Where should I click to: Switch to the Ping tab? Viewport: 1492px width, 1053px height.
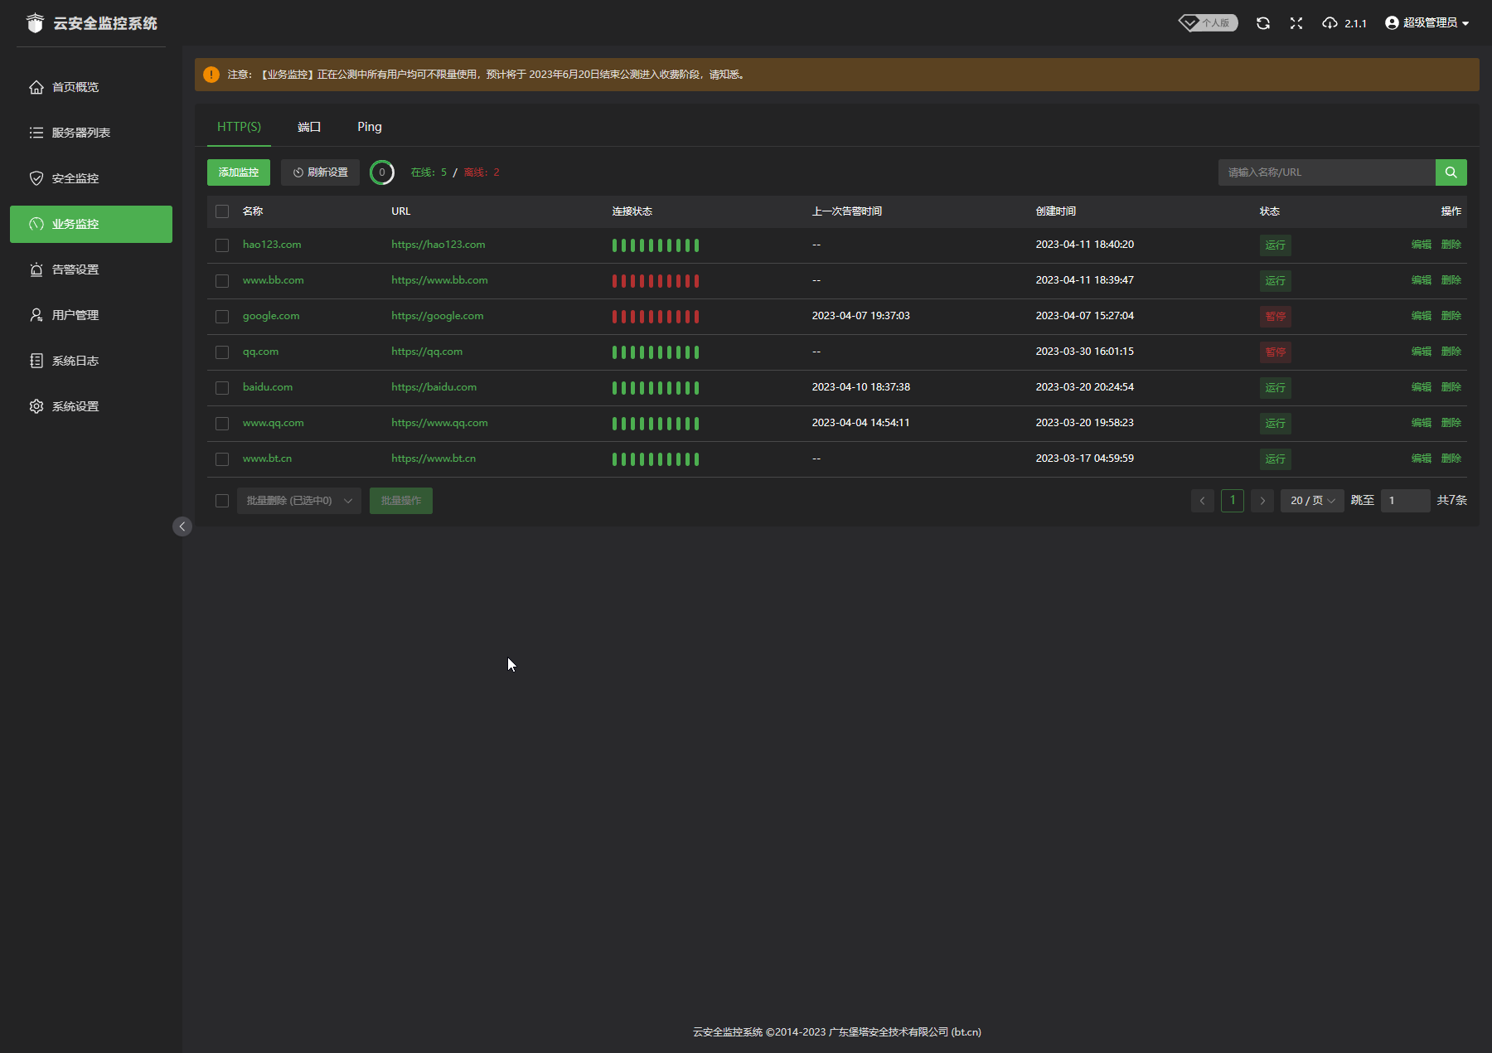(x=370, y=127)
